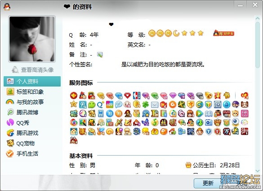
Task: Click the 书 service icon
Action: click(227, 95)
